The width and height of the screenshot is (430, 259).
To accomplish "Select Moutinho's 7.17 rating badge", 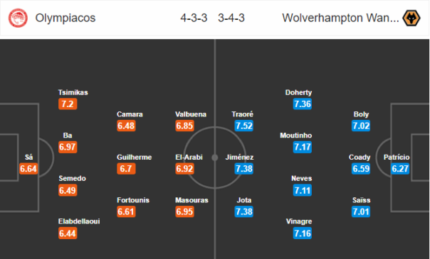I will [x=302, y=147].
